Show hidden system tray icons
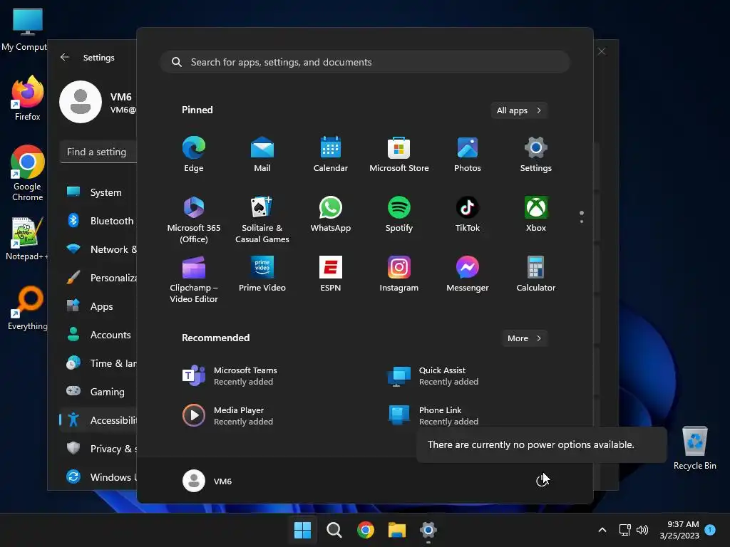730x547 pixels. pyautogui.click(x=602, y=530)
